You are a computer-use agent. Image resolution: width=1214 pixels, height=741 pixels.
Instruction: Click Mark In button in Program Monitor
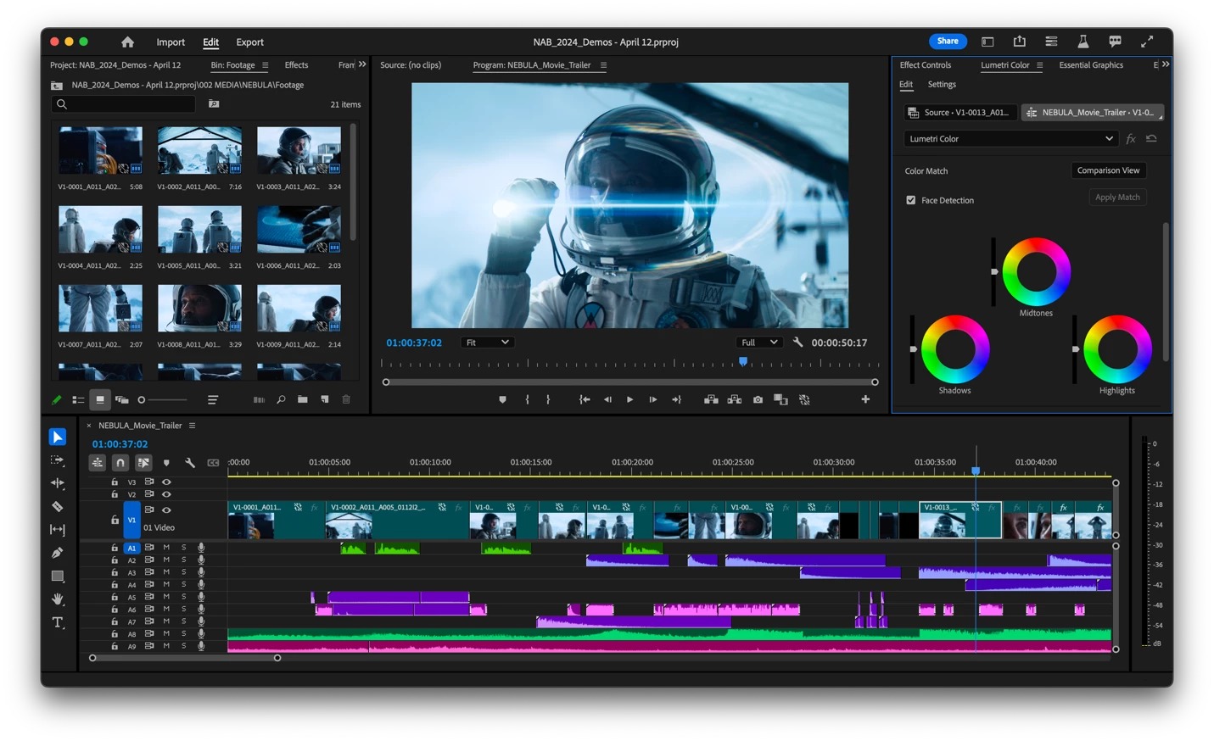[x=527, y=399]
